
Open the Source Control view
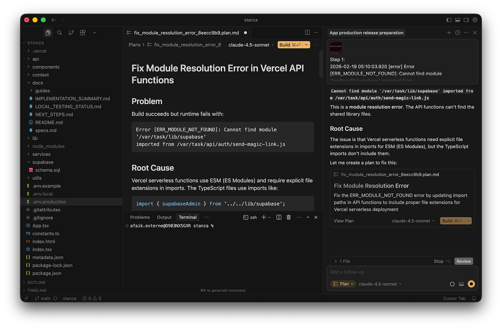pos(71,32)
